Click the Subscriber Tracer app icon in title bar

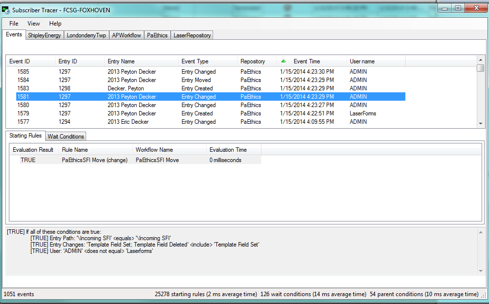[x=6, y=9]
